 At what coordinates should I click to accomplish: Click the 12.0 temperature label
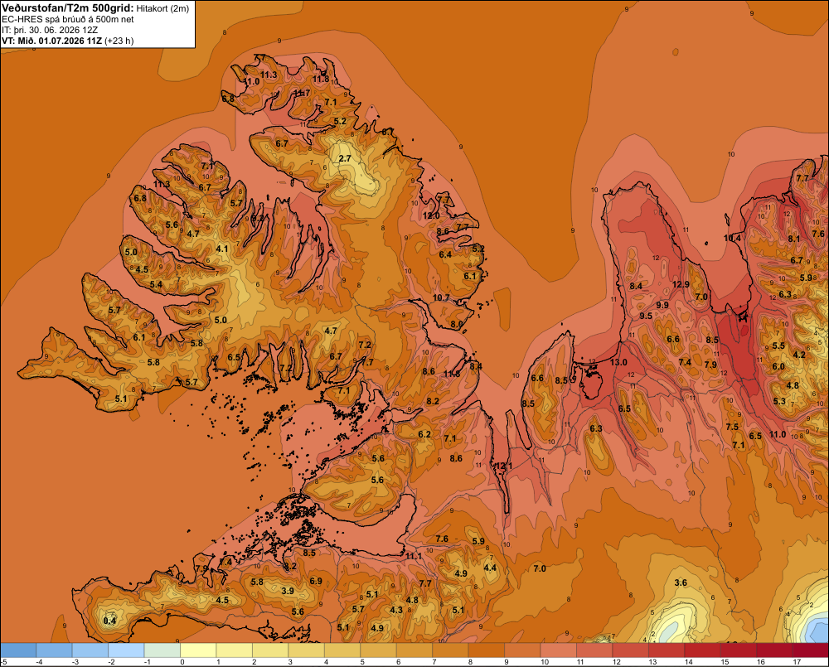[431, 215]
